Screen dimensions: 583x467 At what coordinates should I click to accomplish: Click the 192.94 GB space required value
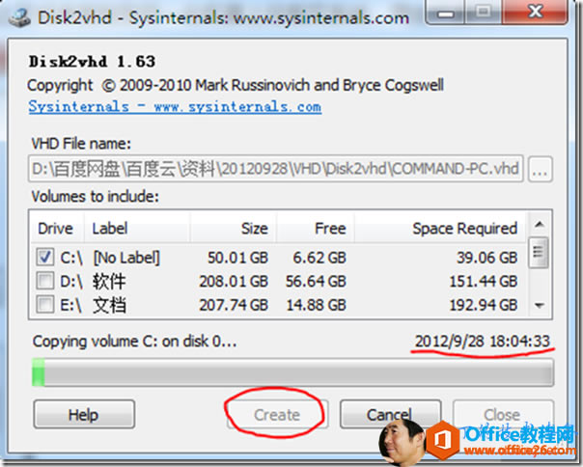[x=484, y=305]
